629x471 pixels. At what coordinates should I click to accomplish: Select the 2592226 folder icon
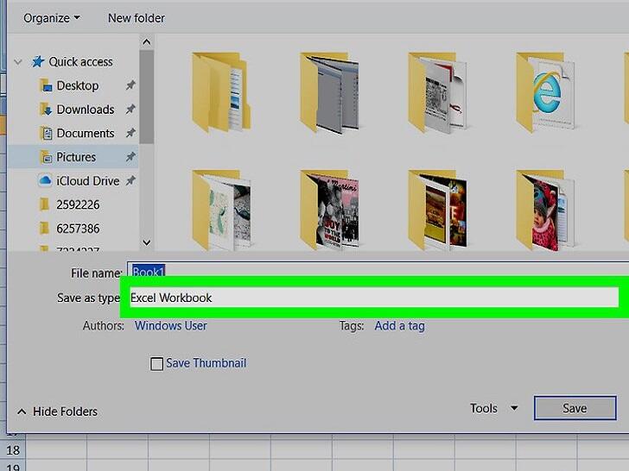point(45,204)
